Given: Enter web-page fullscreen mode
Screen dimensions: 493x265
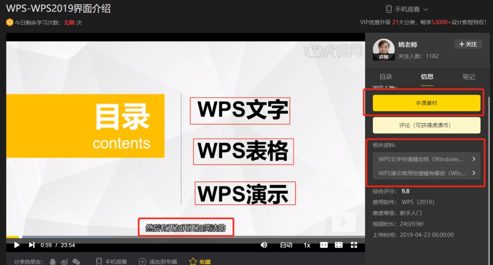Looking at the screenshot, I should point(339,245).
